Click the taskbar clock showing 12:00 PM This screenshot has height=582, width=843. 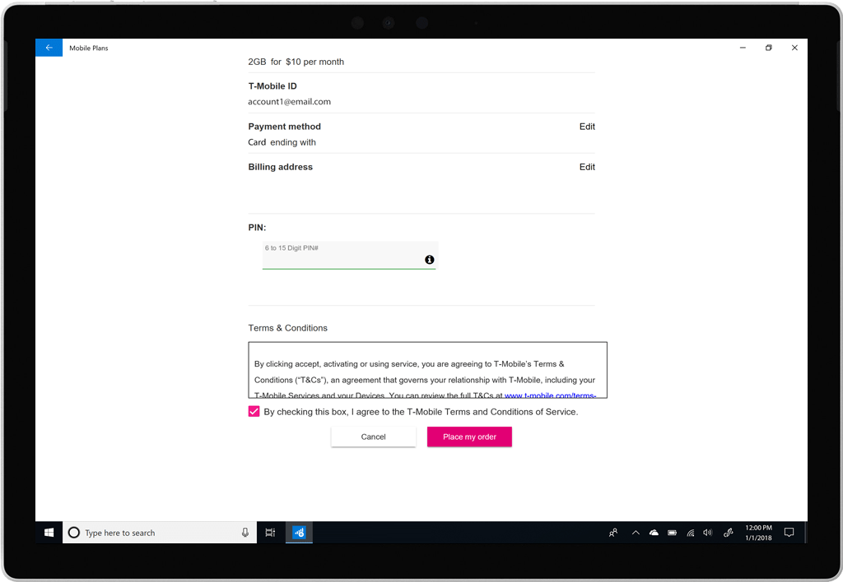pos(758,533)
